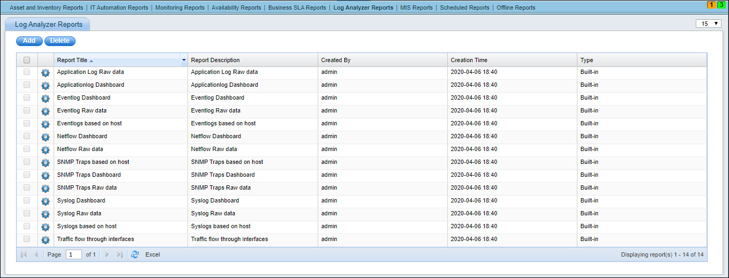Check the Syslog Dashboard row checkbox
This screenshot has width=729, height=278.
coord(27,200)
